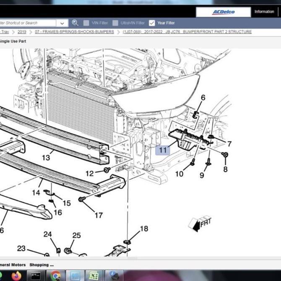Select callout number 6 near headlamp
Image resolution: width=281 pixels, height=281 pixels.
click(x=203, y=98)
